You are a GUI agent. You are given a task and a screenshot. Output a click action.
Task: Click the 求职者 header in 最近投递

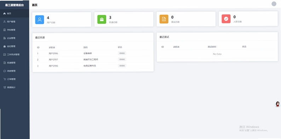pos(52,48)
